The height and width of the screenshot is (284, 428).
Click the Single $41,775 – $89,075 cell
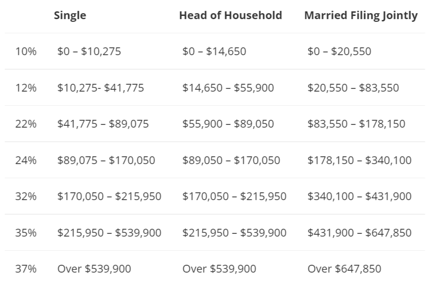(103, 124)
